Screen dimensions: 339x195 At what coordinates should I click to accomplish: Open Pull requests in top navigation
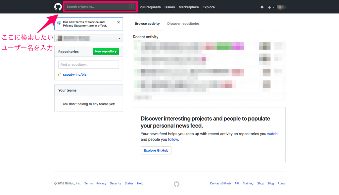pos(150,7)
